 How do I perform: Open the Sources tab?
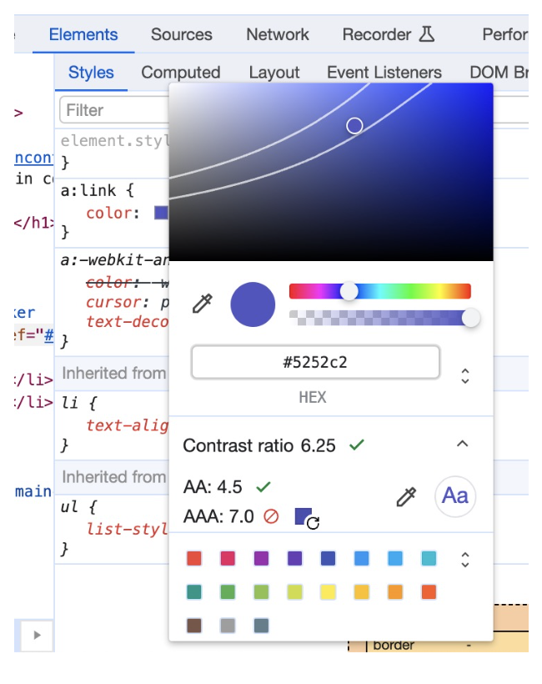point(181,34)
